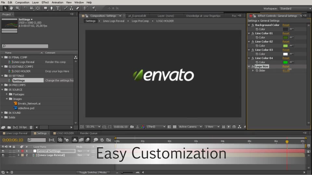Hide the Lines Logo Reveal layer eye
Viewport: 312px width, 175px height.
pos(3,155)
